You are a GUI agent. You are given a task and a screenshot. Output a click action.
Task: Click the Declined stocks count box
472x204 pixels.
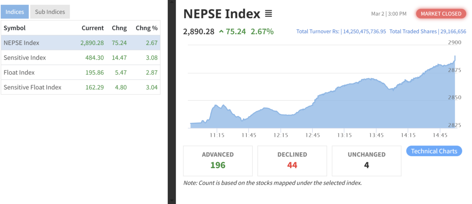coord(292,161)
